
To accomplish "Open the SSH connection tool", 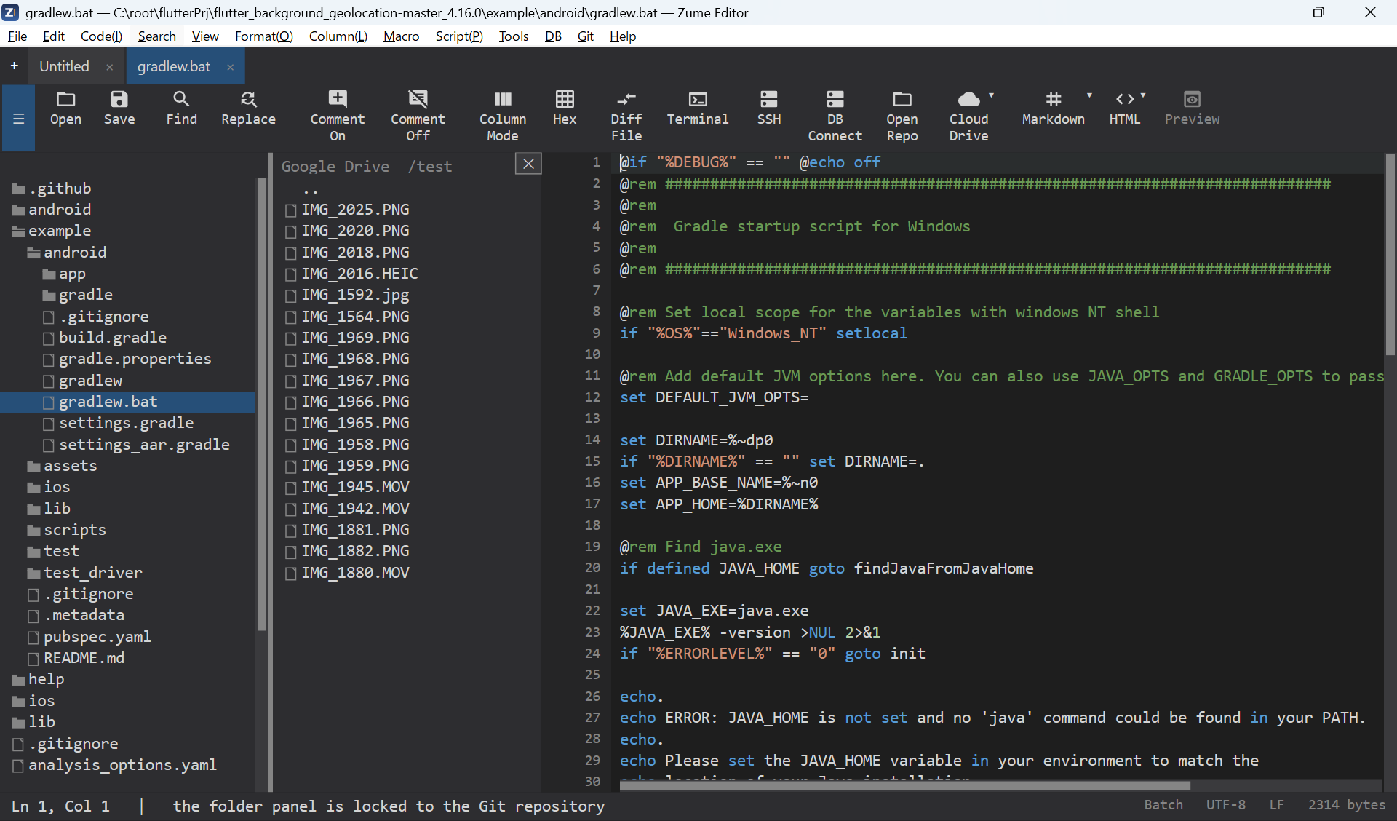I will click(x=769, y=108).
